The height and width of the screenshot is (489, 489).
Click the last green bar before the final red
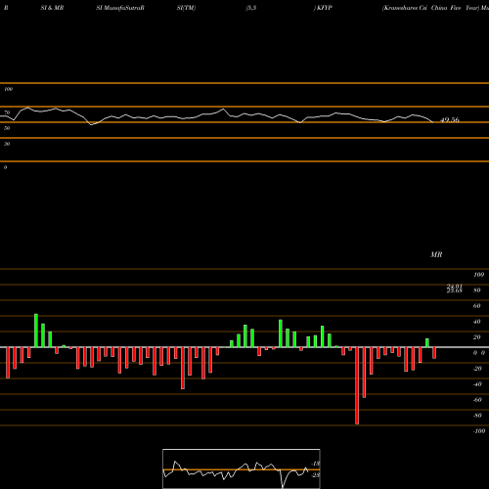(427, 343)
